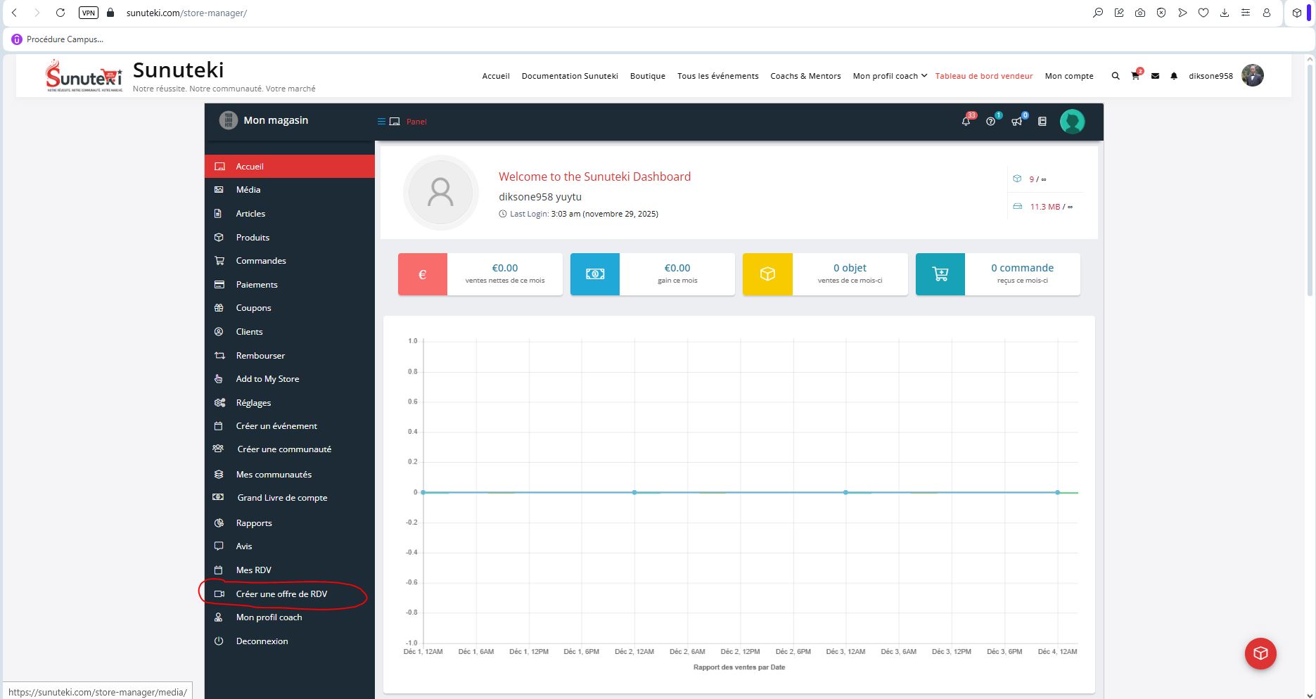Expand the Mon profil coach dropdown

[889, 76]
